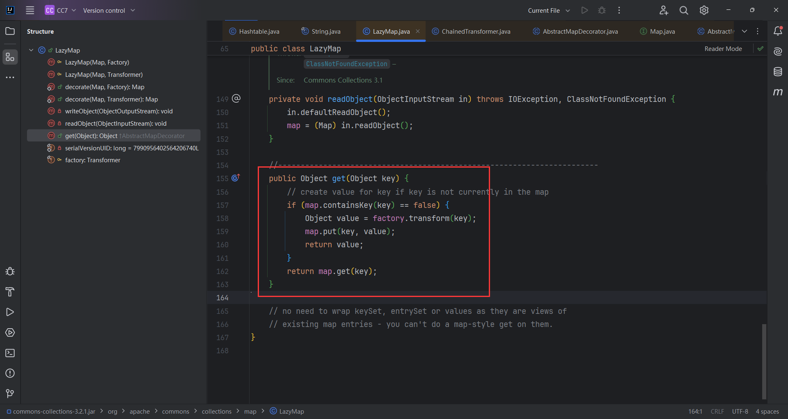788x419 pixels.
Task: Open the Maven tool window
Action: pos(778,92)
